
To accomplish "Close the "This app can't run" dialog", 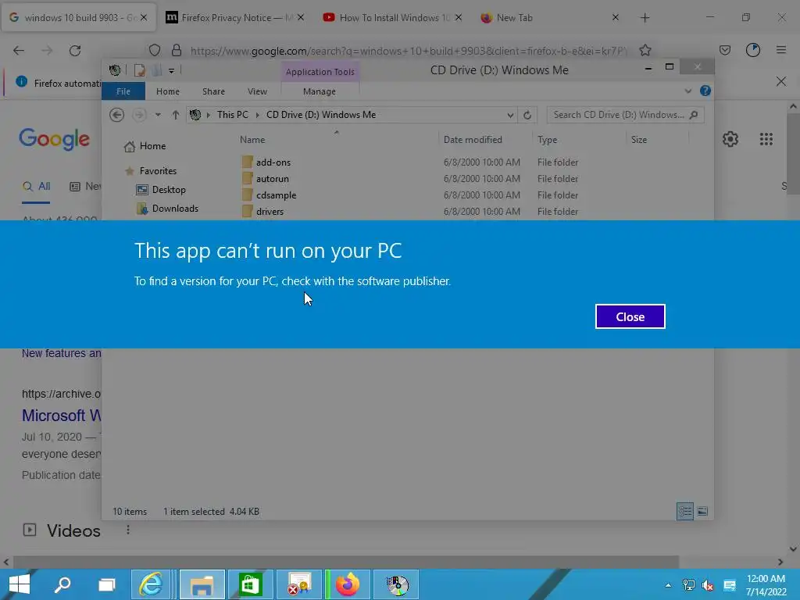I will coord(630,316).
